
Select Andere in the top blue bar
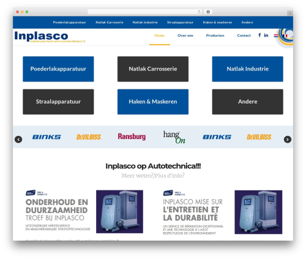247,23
